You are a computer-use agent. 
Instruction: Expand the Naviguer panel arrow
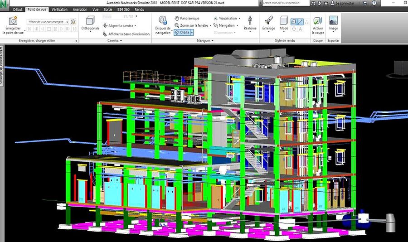pyautogui.click(x=213, y=41)
